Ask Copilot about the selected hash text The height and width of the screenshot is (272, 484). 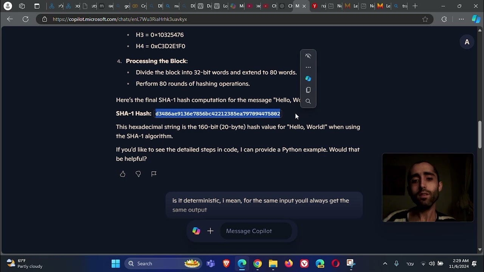(x=308, y=79)
